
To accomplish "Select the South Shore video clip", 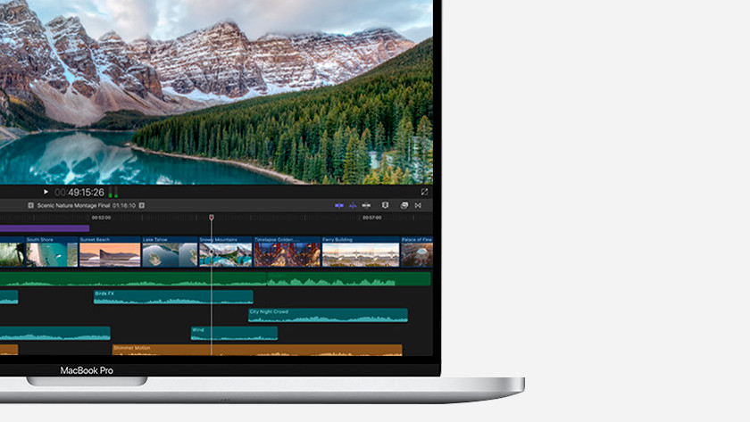I will 52,252.
